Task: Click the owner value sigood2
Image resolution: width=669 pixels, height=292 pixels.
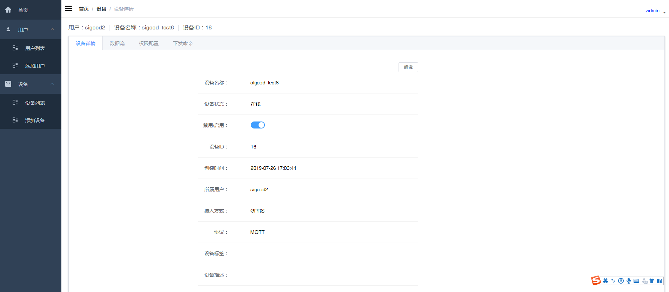Action: [259, 189]
